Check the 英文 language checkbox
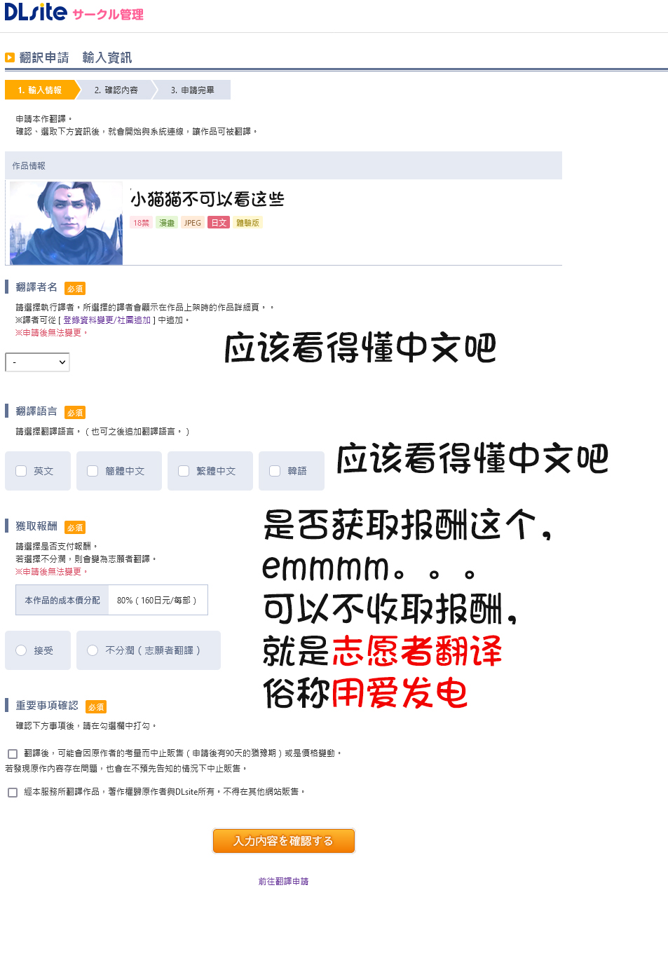The image size is (668, 965). [21, 471]
